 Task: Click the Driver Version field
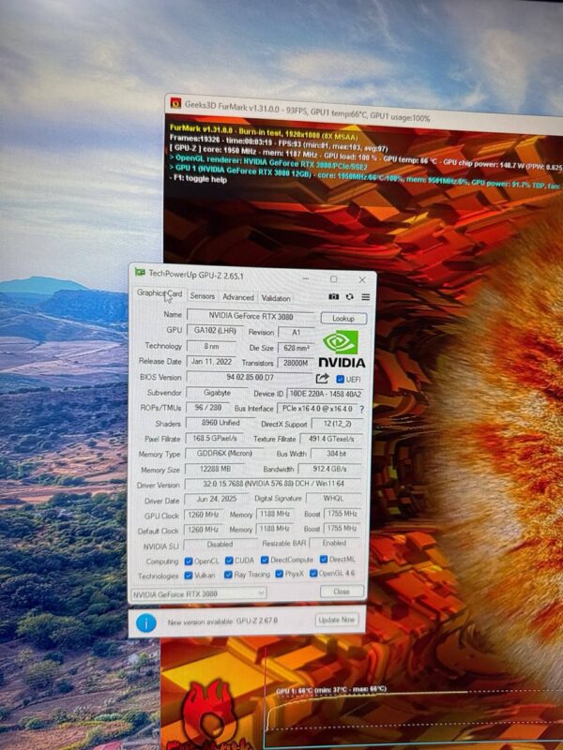click(273, 484)
